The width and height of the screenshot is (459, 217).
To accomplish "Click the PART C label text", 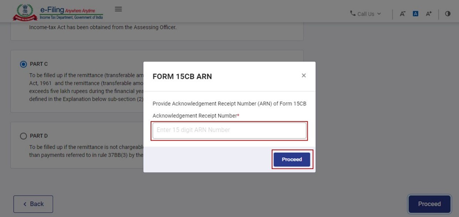I will click(39, 64).
